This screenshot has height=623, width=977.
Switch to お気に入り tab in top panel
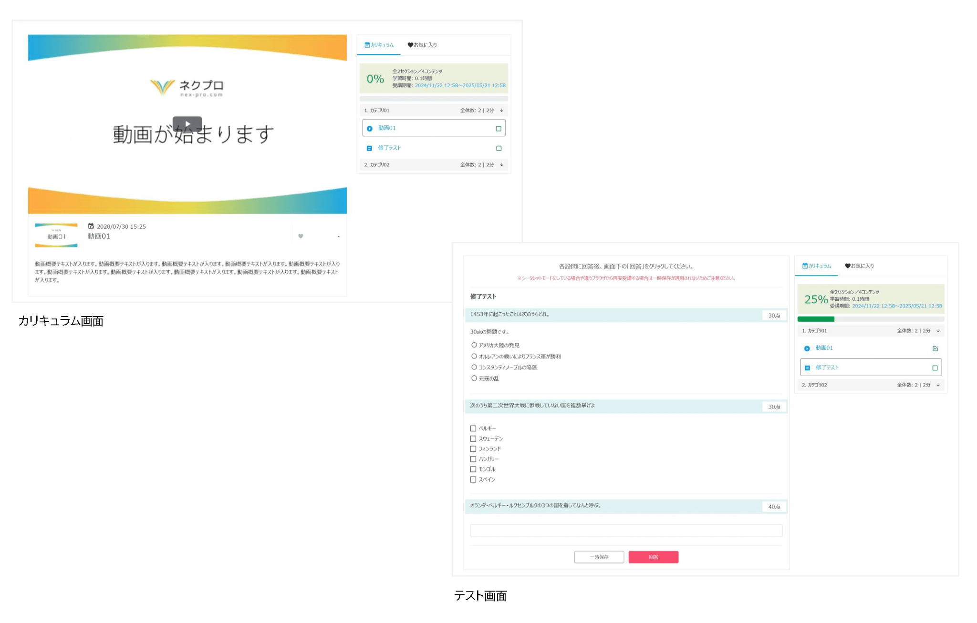point(422,45)
